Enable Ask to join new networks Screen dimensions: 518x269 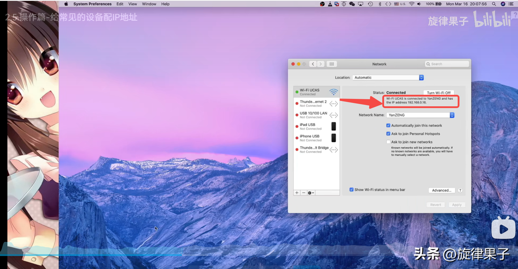coord(388,142)
